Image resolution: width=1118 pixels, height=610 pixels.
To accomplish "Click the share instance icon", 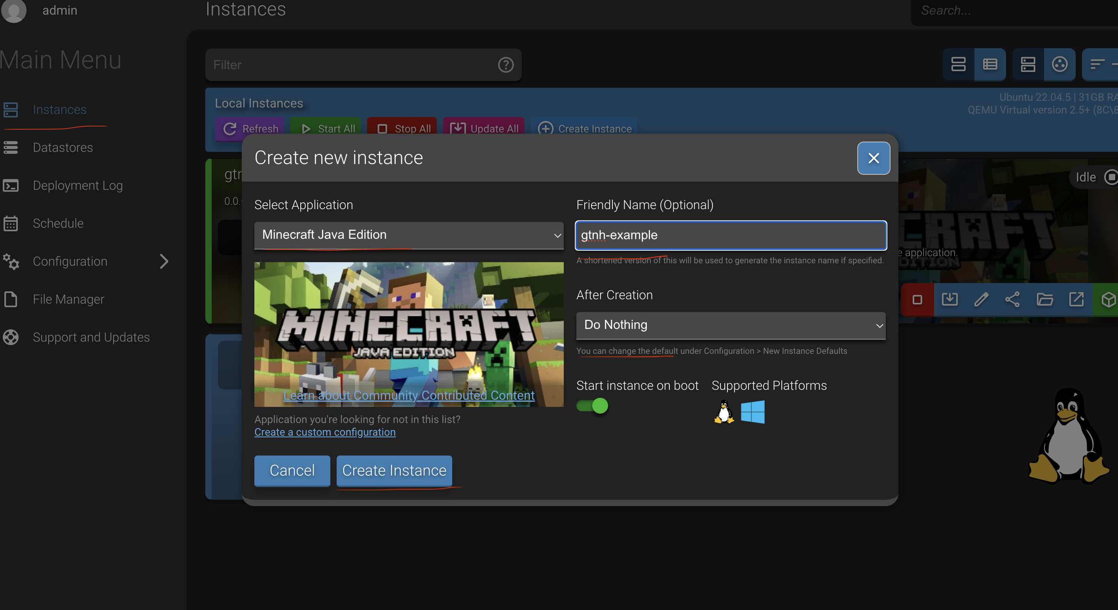I will click(1012, 300).
